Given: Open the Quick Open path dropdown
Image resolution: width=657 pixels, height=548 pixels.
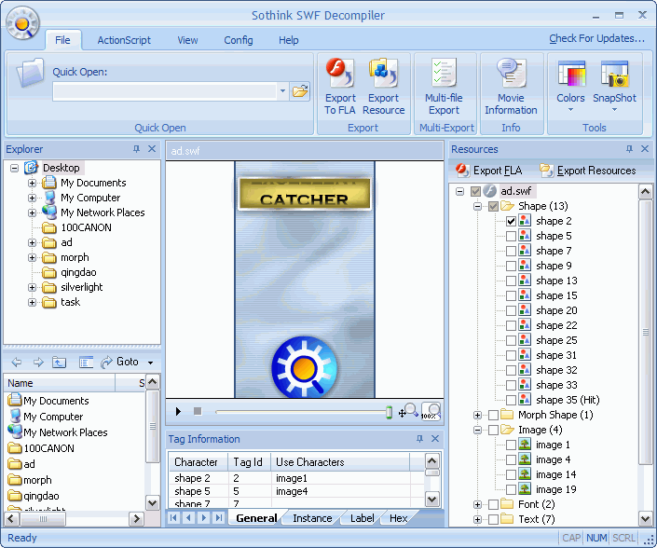Looking at the screenshot, I should coord(283,91).
